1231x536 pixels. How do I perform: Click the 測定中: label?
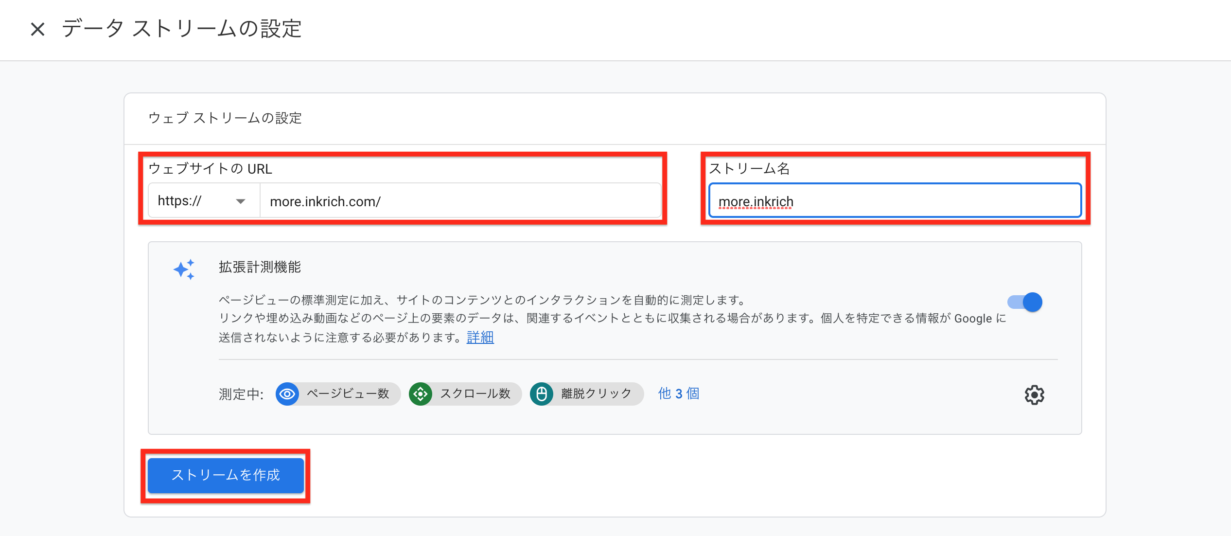pyautogui.click(x=241, y=394)
